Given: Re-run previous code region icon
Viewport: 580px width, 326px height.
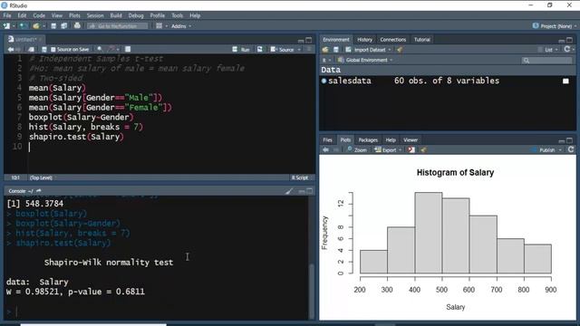Looking at the screenshot, I should coord(260,49).
